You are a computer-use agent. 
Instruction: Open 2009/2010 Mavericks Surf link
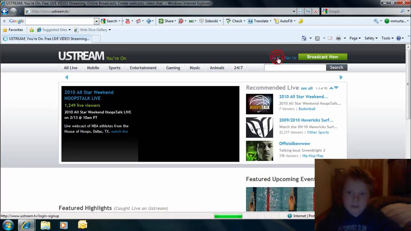click(306, 120)
